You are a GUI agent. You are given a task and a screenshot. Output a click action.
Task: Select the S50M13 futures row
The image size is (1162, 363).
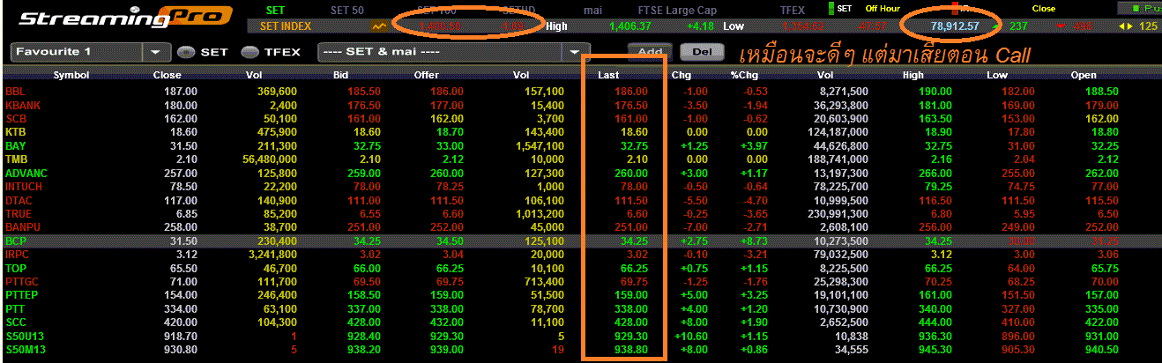tap(581, 350)
